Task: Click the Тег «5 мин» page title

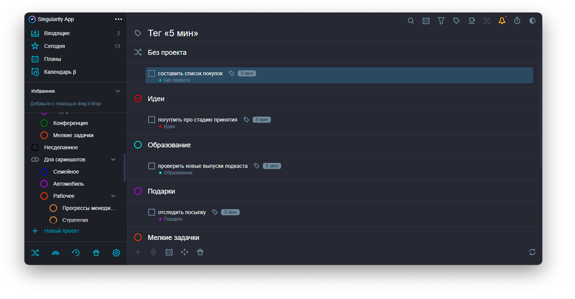Action: [x=173, y=33]
